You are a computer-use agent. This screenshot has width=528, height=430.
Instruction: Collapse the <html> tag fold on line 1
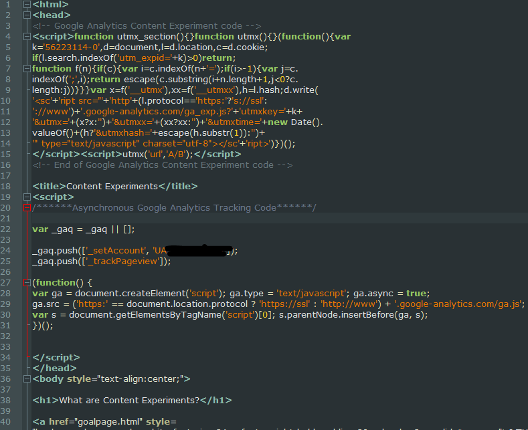(27, 5)
